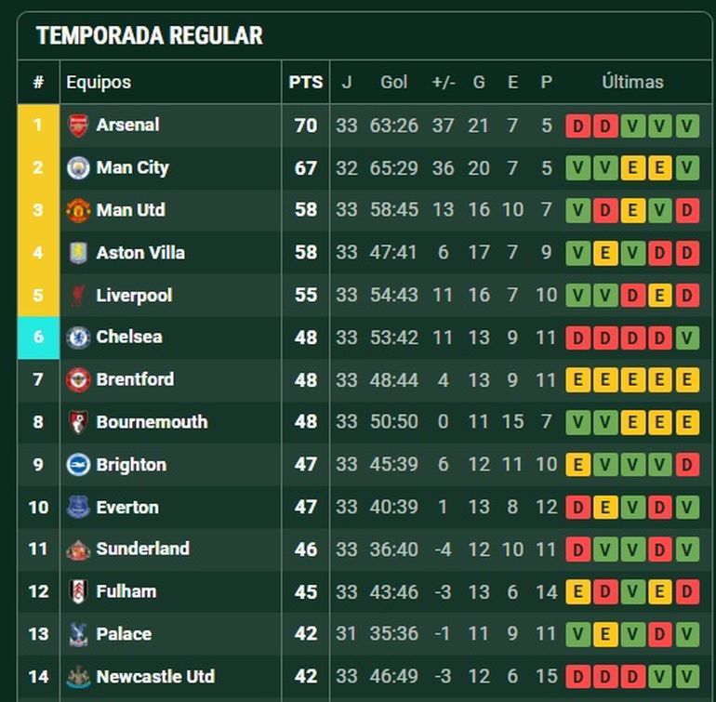
Task: Open the Liverpool crest icon
Action: pos(79,296)
